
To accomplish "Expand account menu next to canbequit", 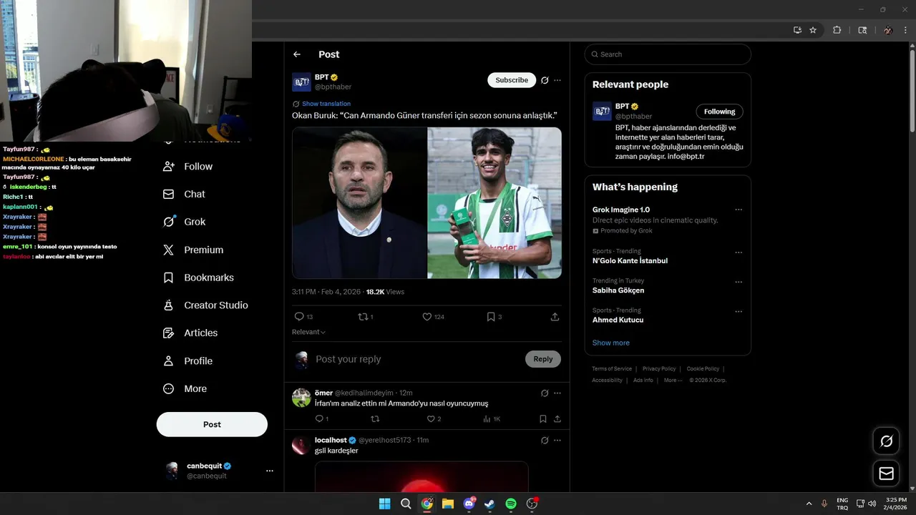I will (270, 471).
